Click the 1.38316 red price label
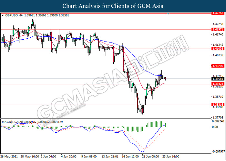 pyautogui.click(x=218, y=105)
